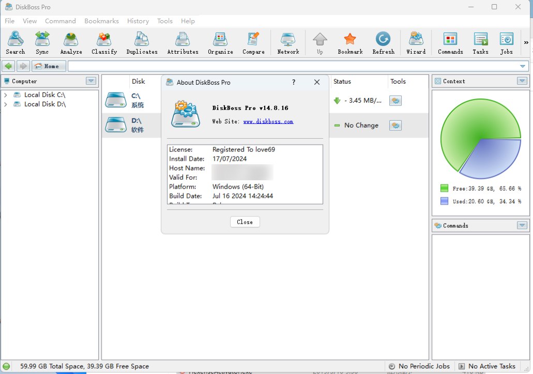Click the Status column header
This screenshot has width=533, height=374.
[x=342, y=81]
